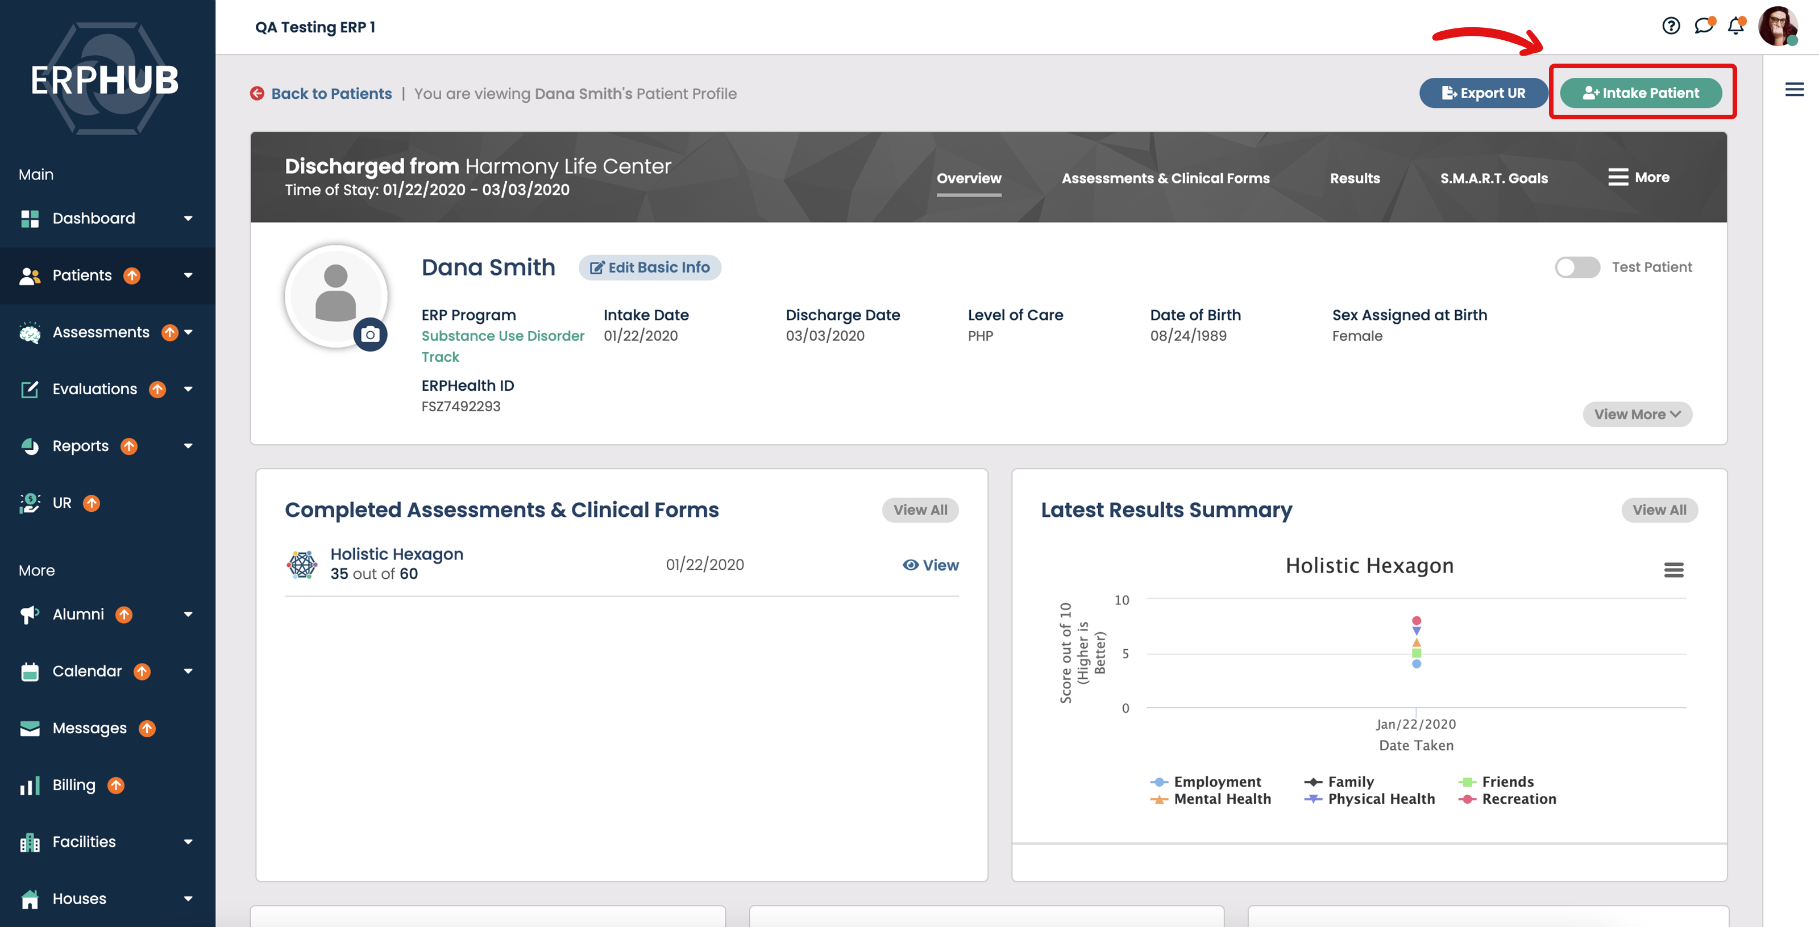Open the notifications bell icon
This screenshot has width=1819, height=927.
[1735, 26]
